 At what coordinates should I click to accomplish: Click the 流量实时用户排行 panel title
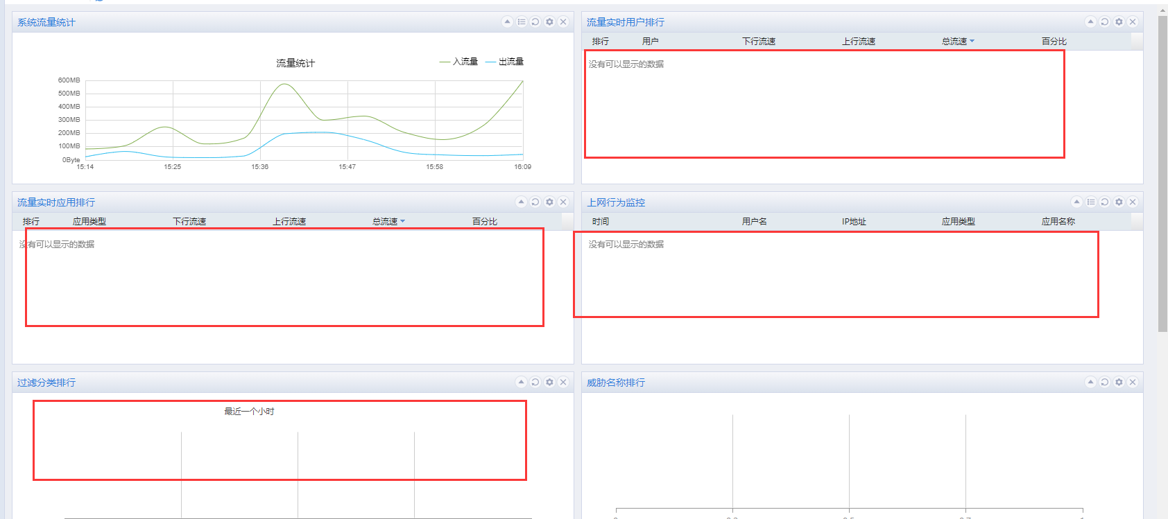(x=626, y=22)
